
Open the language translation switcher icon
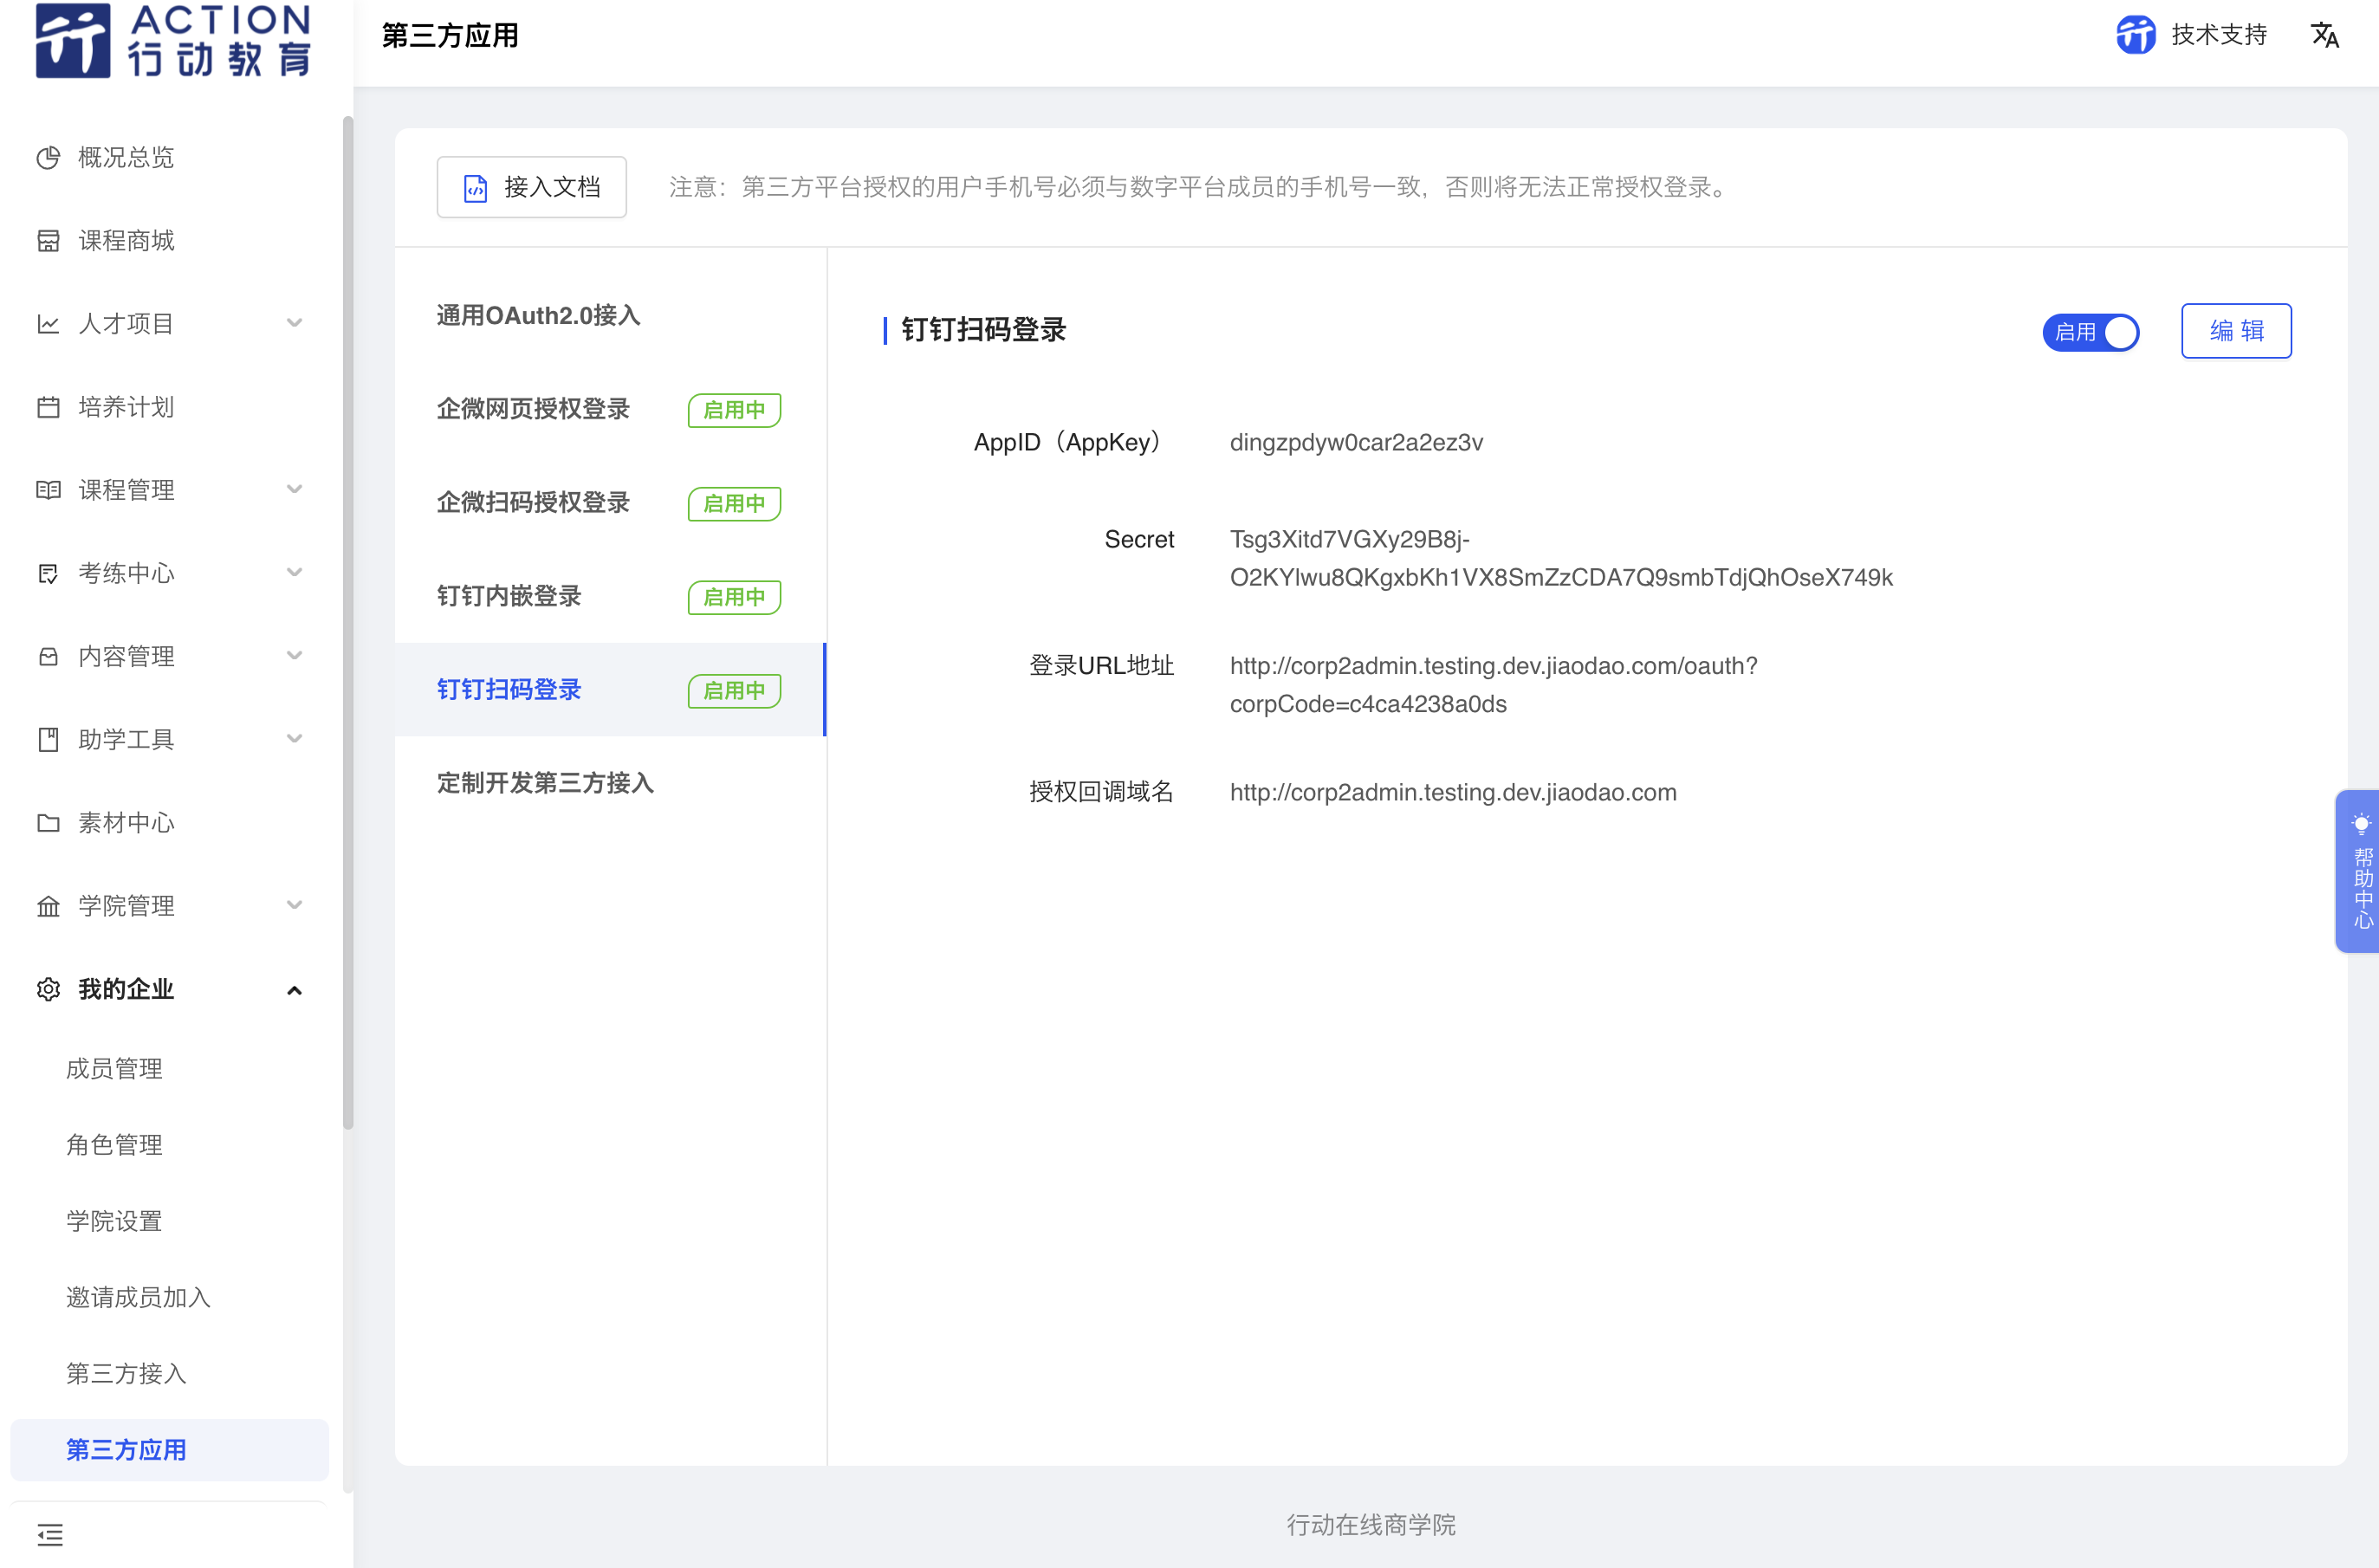tap(2325, 35)
